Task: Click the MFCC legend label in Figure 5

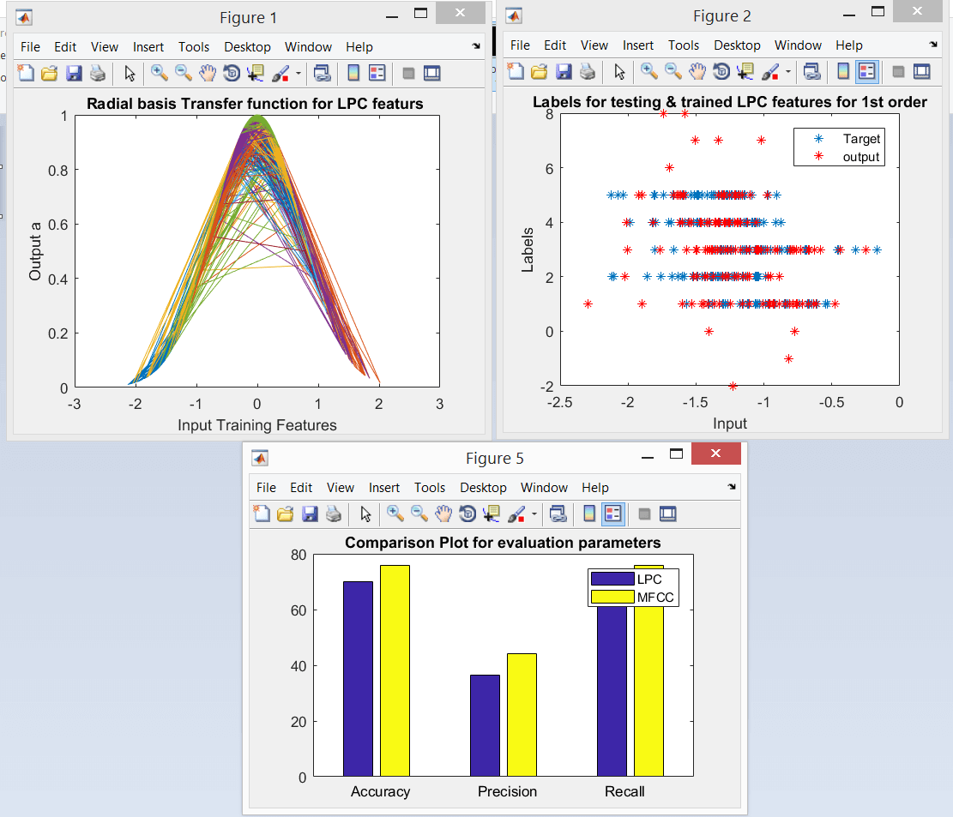Action: [x=654, y=598]
